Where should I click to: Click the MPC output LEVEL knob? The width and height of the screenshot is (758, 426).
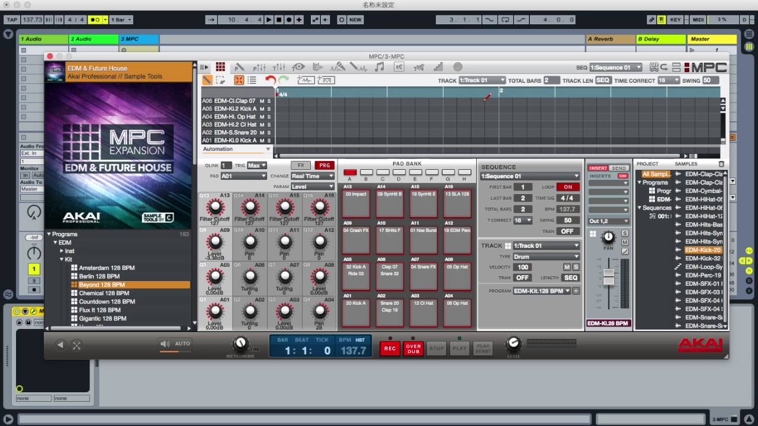[513, 343]
